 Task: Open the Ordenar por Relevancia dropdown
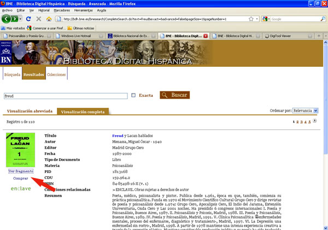pos(306,111)
